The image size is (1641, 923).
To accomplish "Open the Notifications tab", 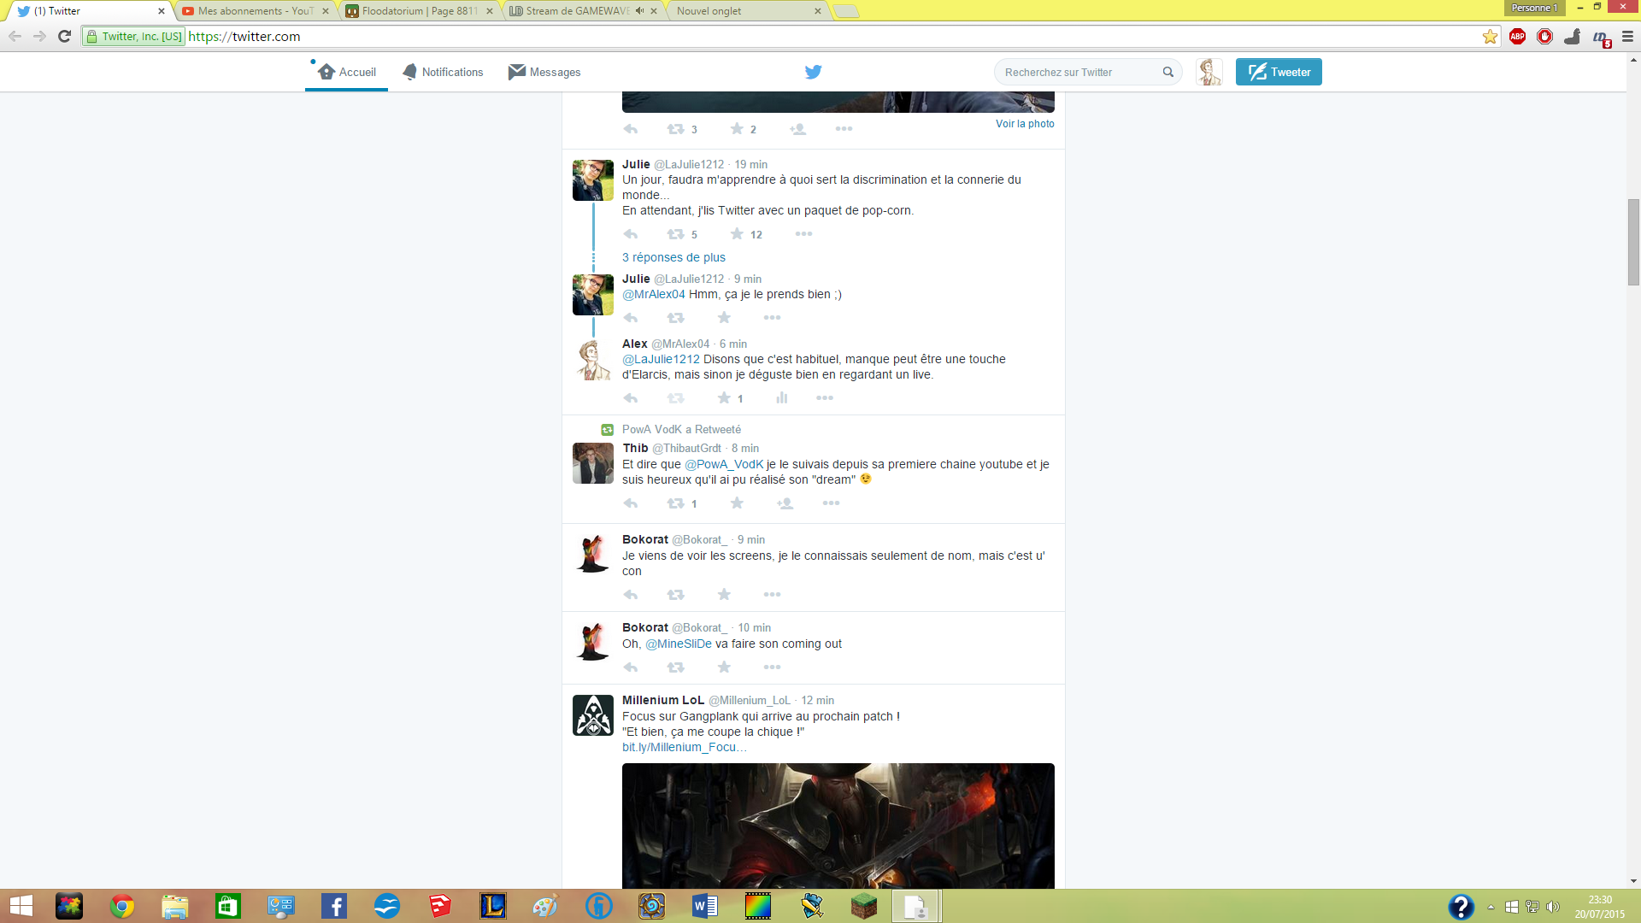I will (x=443, y=73).
